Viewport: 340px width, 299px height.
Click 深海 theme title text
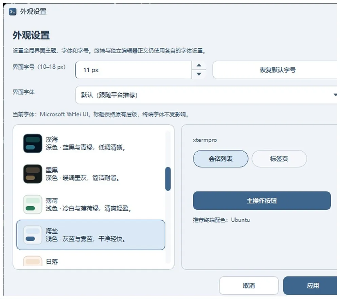(x=52, y=139)
